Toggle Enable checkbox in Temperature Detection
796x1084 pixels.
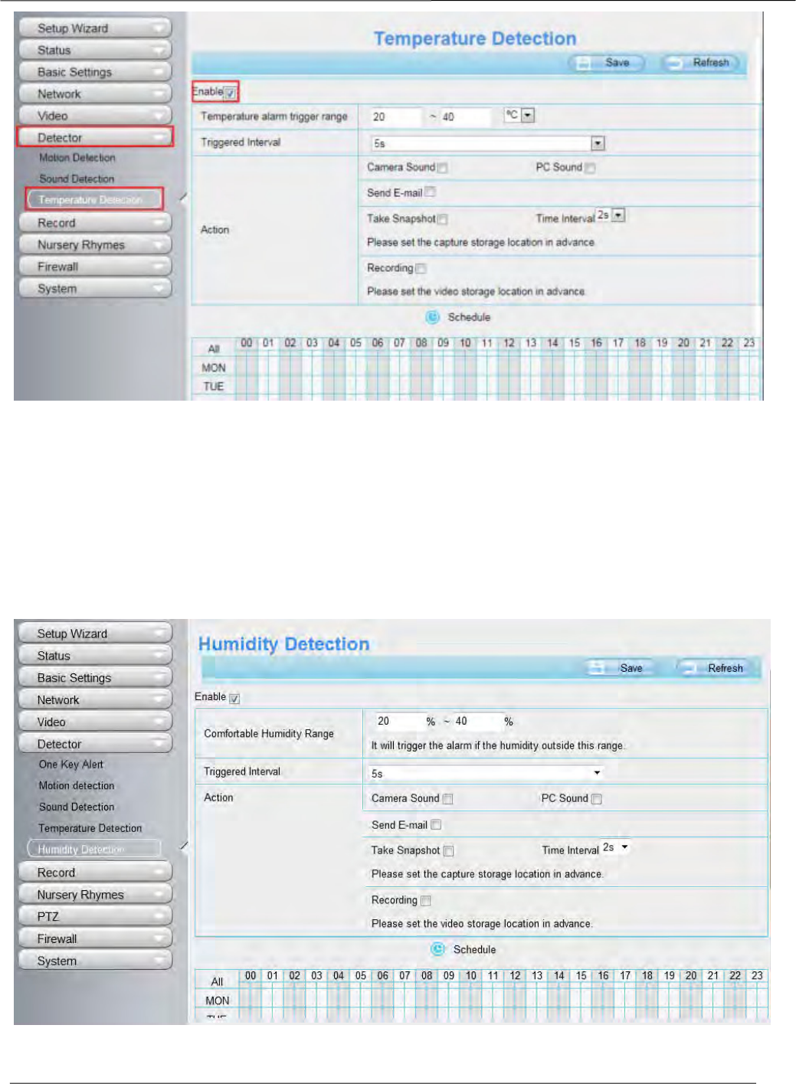(231, 93)
